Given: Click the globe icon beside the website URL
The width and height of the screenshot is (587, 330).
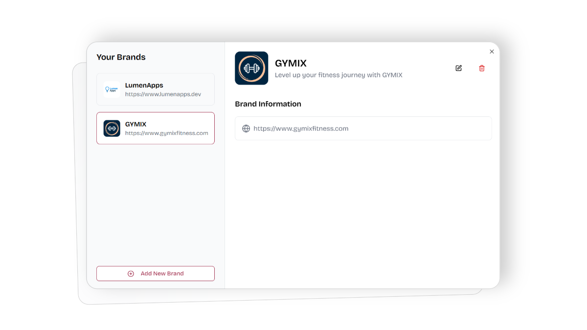Looking at the screenshot, I should (246, 129).
